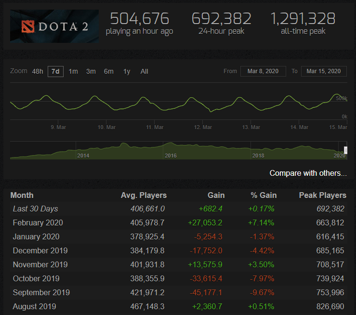356x315 pixels.
Task: Click the Month column header
Action: point(22,196)
